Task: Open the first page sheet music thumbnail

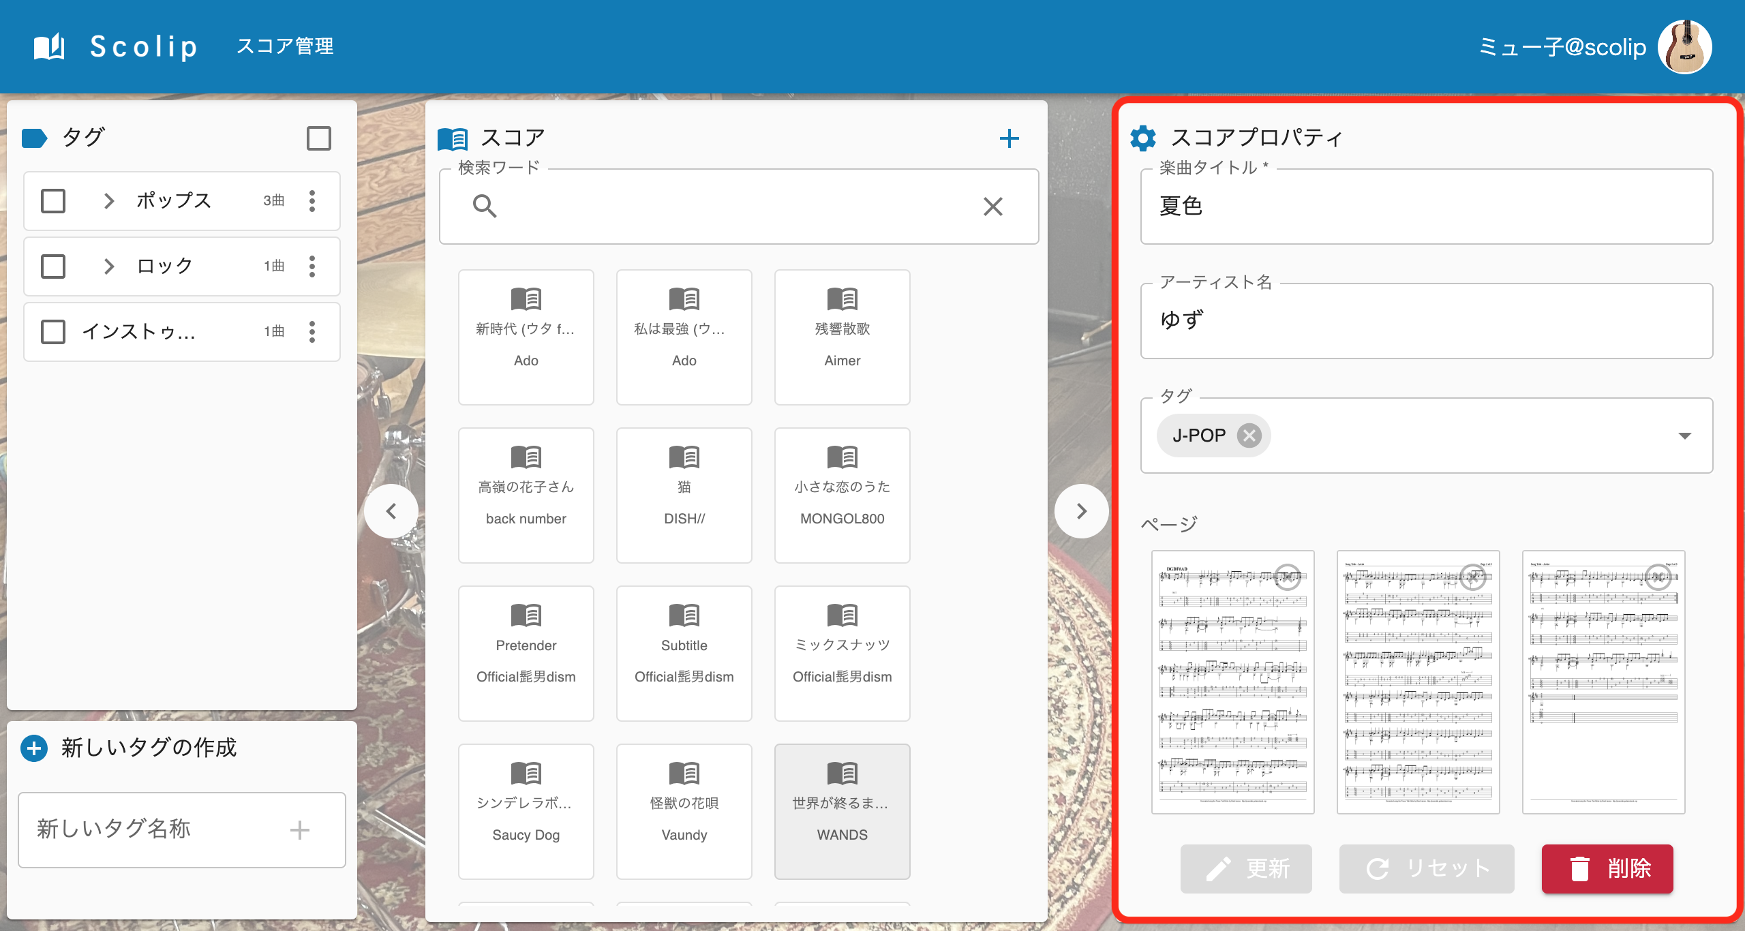Action: [x=1233, y=682]
